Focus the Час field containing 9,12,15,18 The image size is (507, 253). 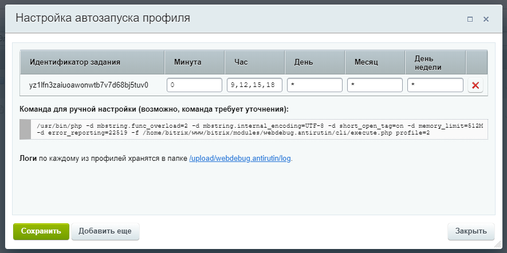[254, 85]
